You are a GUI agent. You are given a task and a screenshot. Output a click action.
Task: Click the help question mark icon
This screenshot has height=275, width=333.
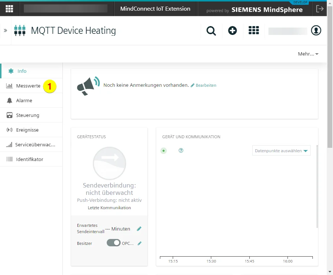coord(181,150)
